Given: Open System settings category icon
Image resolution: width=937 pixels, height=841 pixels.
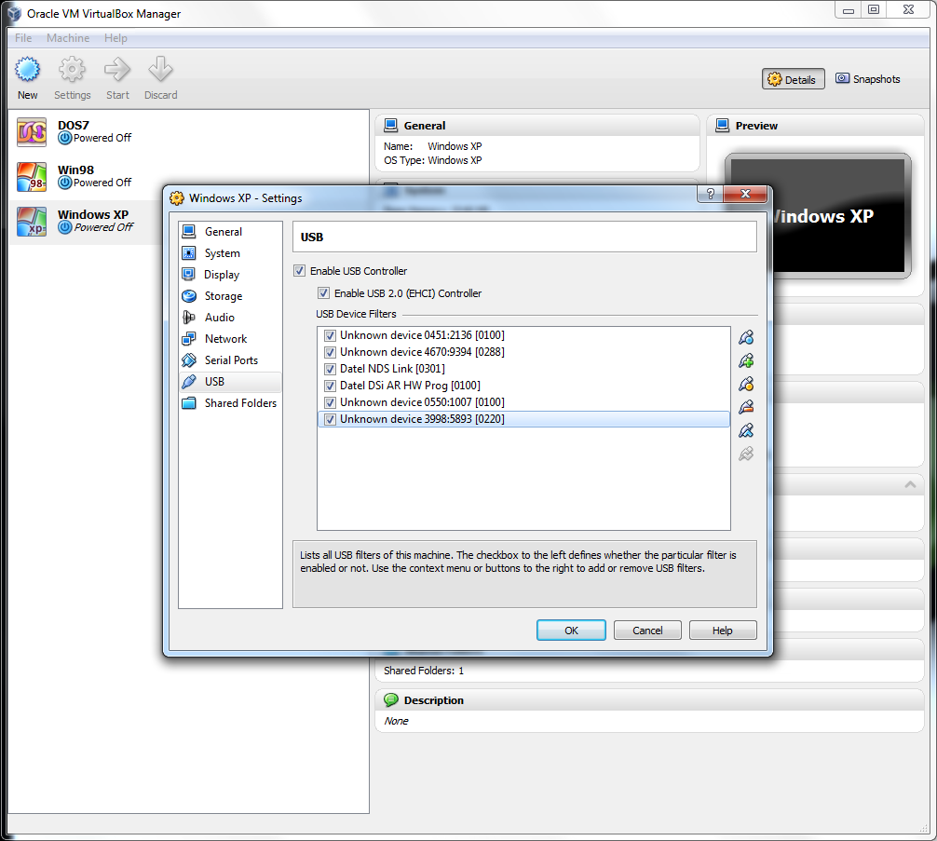Looking at the screenshot, I should pos(189,252).
